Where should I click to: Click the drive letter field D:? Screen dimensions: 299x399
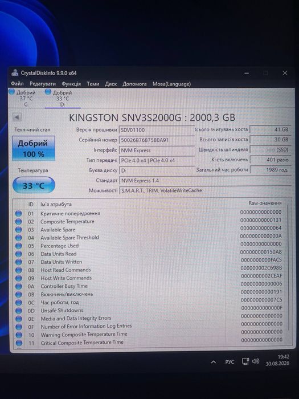pyautogui.click(x=157, y=170)
